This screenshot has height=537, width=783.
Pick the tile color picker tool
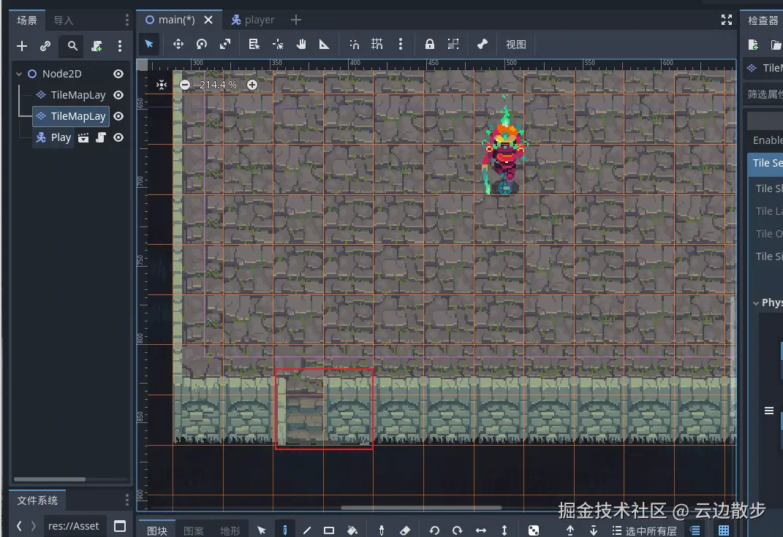[x=382, y=530]
